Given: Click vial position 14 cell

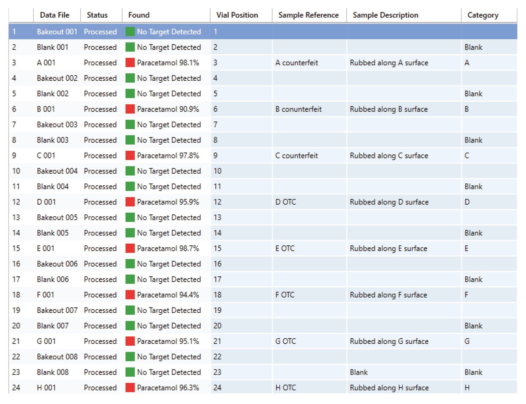Looking at the screenshot, I should point(241,233).
